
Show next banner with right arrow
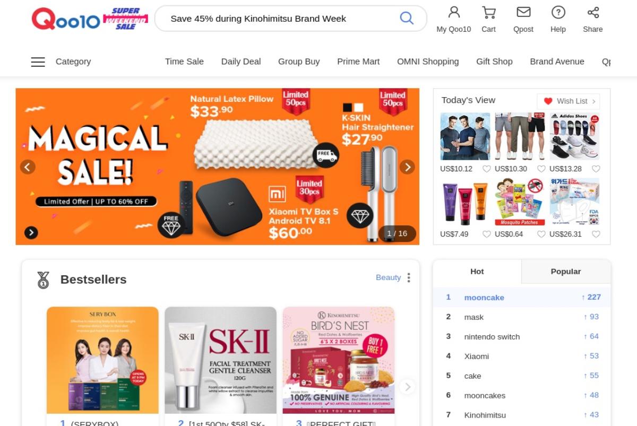pyautogui.click(x=407, y=167)
